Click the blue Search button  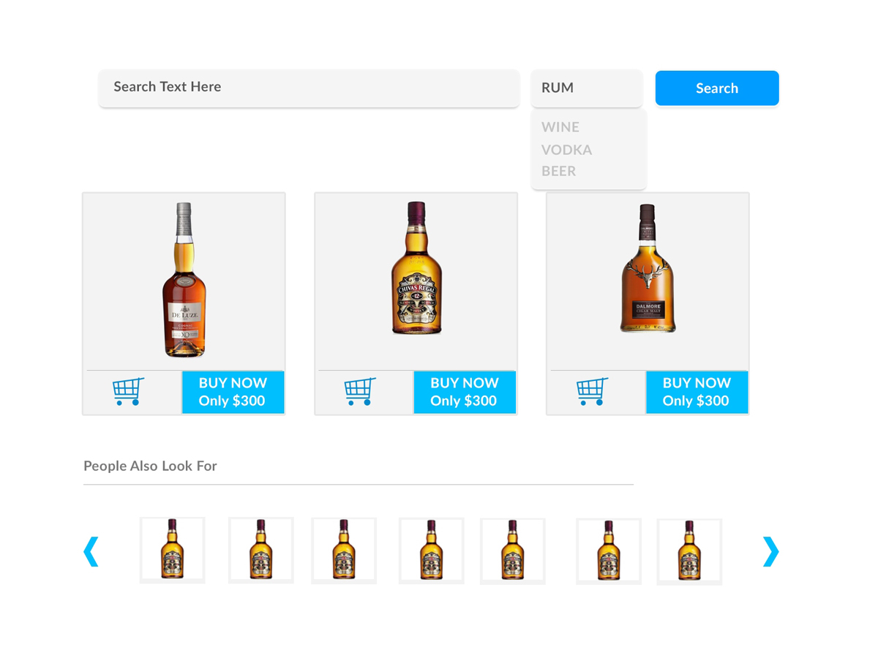click(717, 88)
